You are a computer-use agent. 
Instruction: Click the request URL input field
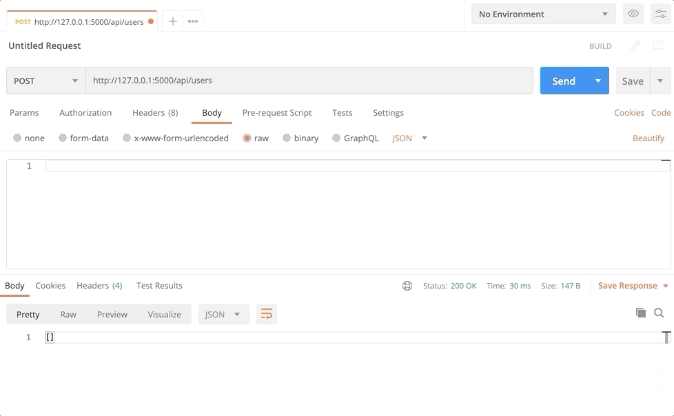pos(309,81)
